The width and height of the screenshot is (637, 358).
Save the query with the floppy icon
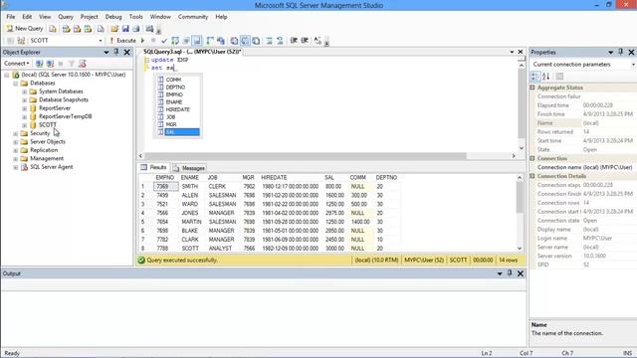pos(125,29)
